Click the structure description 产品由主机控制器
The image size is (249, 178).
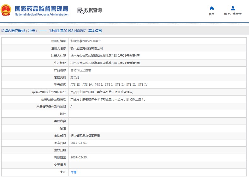coord(102,92)
